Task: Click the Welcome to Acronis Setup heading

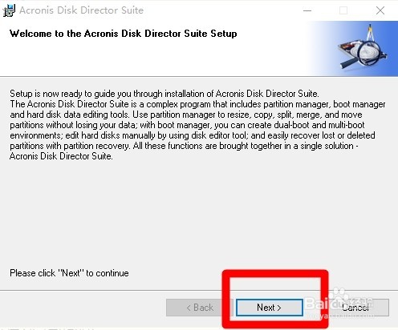Action: (124, 34)
